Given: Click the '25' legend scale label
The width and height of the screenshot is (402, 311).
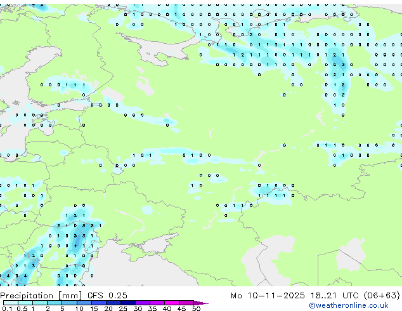Looking at the screenshot, I should point(123,308).
